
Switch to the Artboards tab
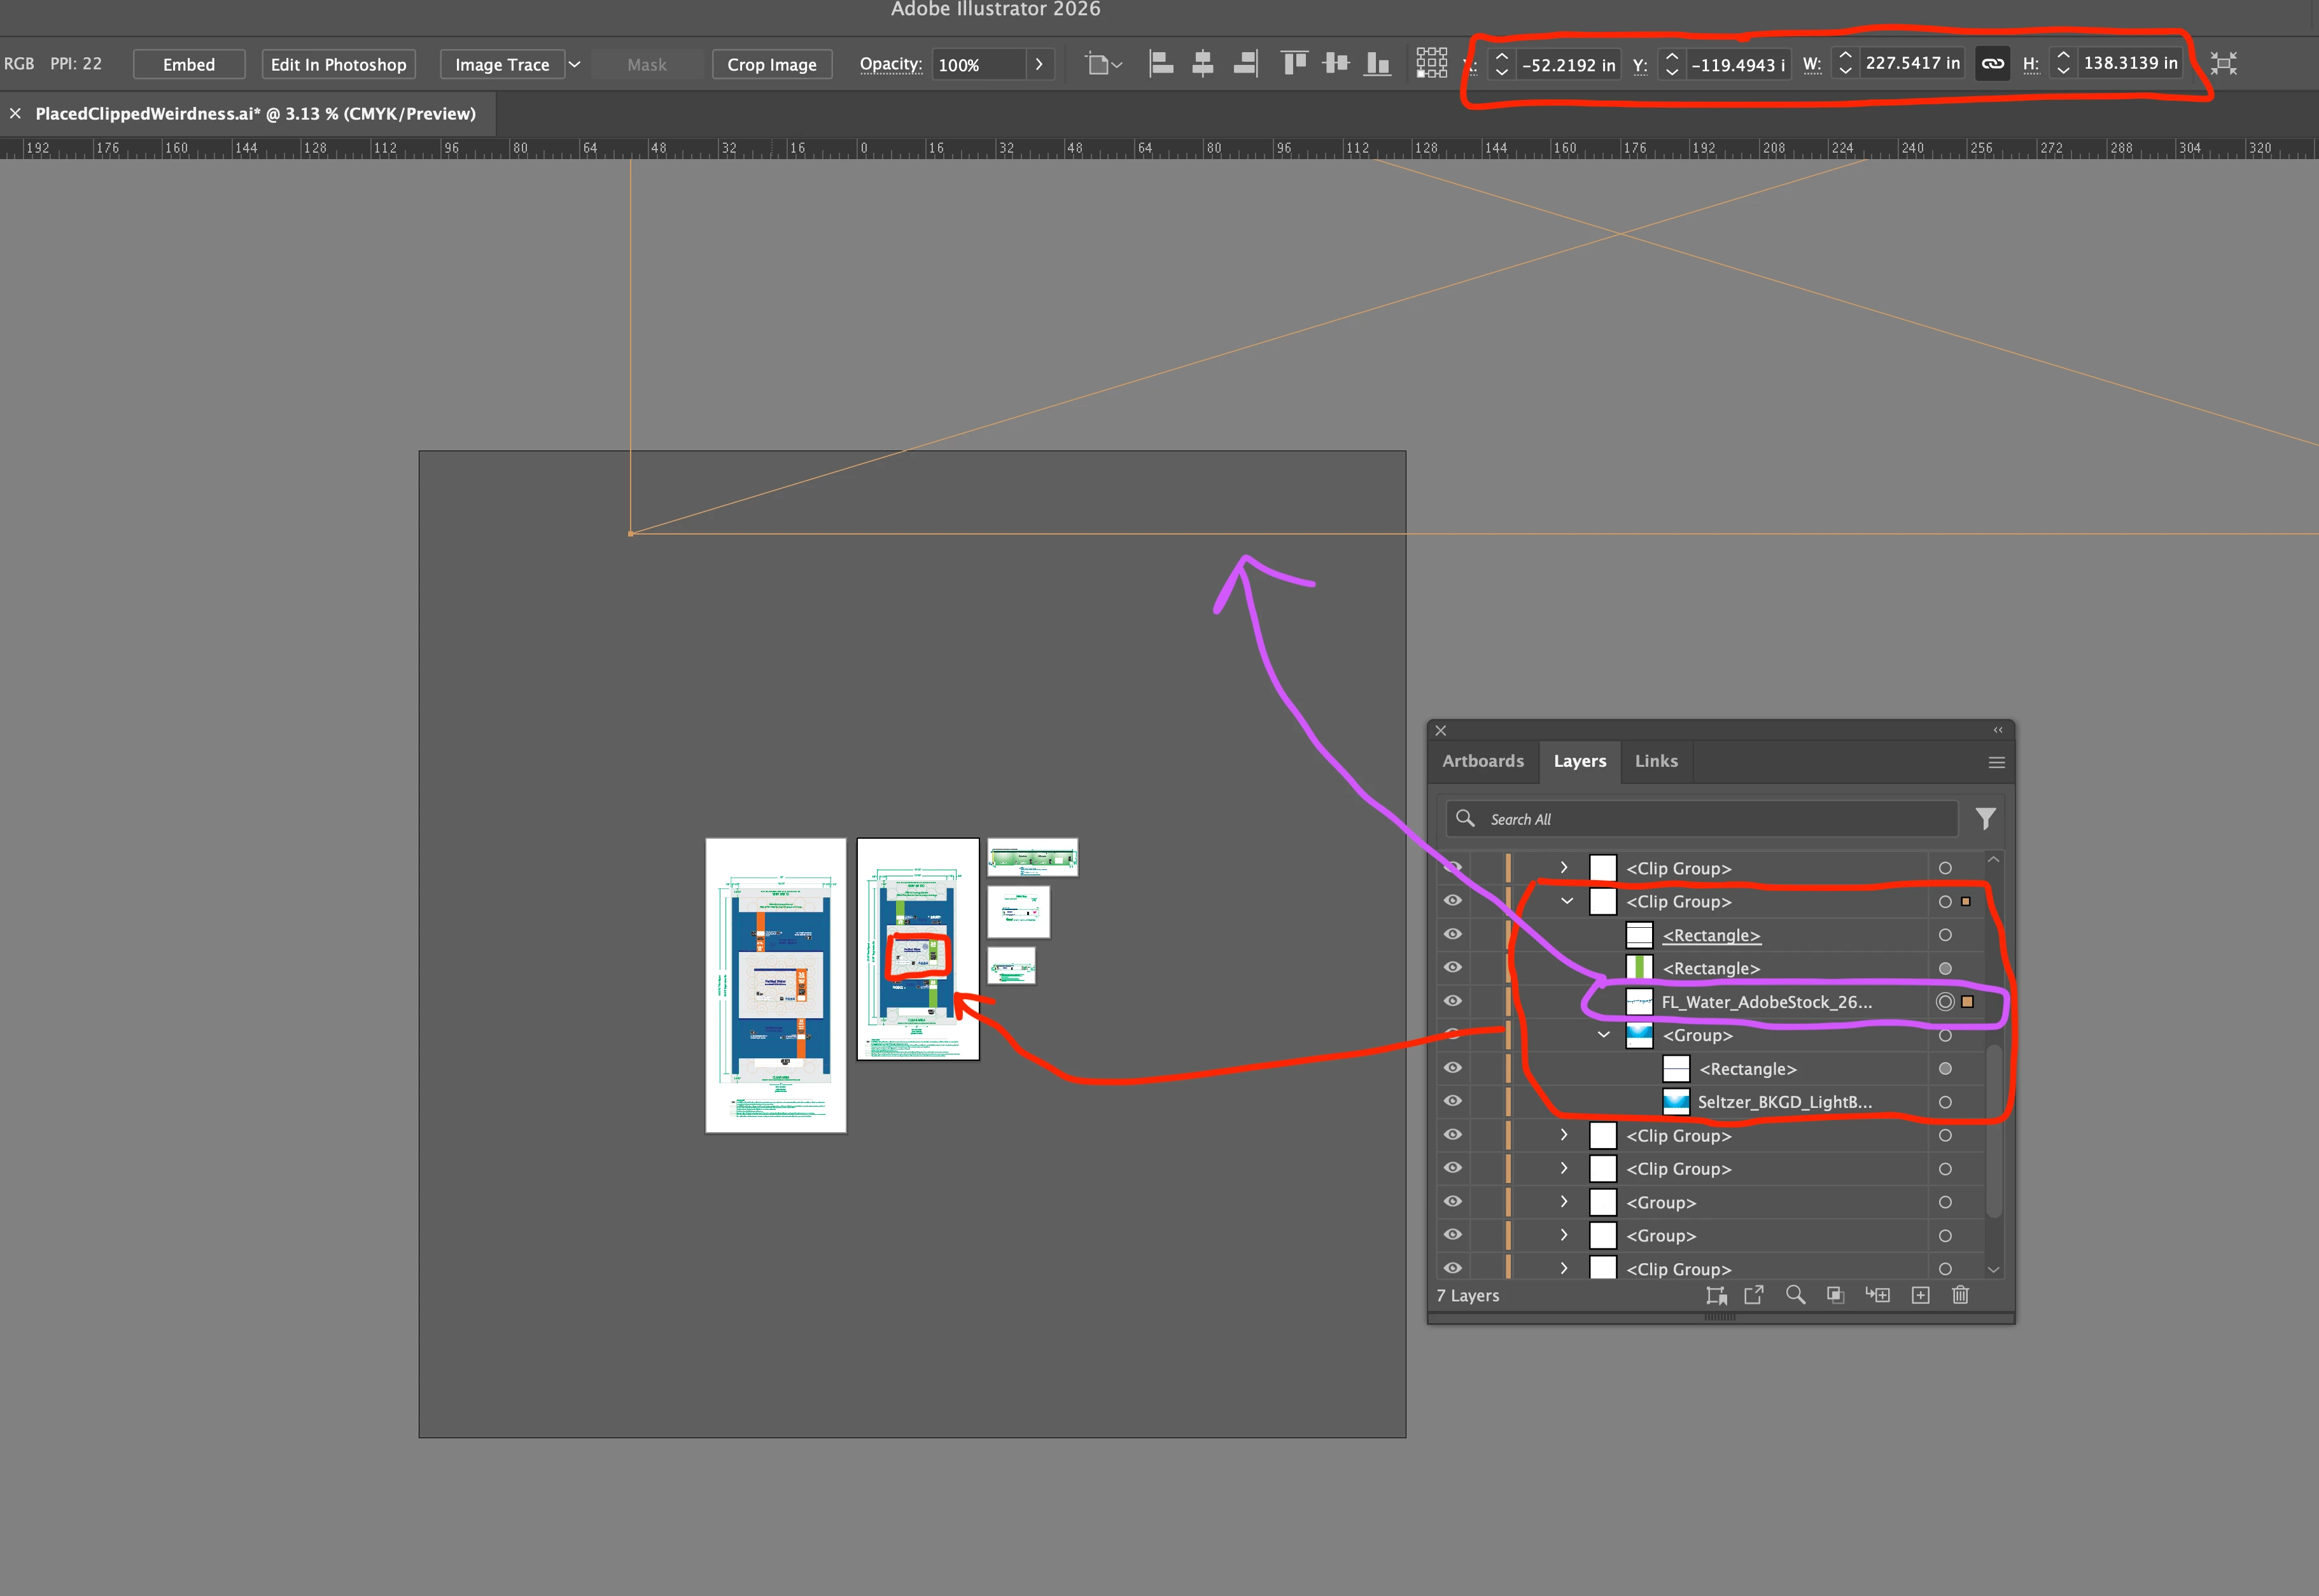click(x=1483, y=761)
